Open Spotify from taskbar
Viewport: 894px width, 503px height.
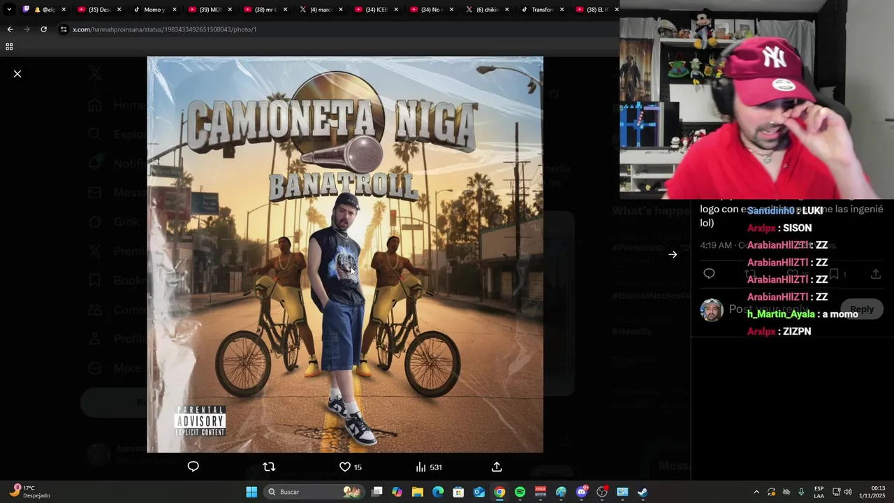pos(520,492)
